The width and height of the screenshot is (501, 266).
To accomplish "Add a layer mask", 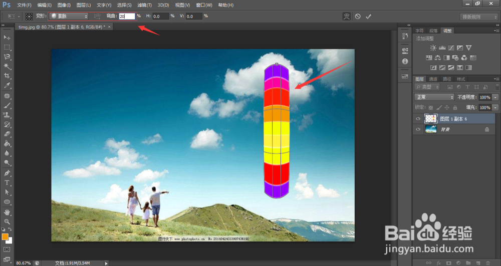I will pyautogui.click(x=449, y=263).
